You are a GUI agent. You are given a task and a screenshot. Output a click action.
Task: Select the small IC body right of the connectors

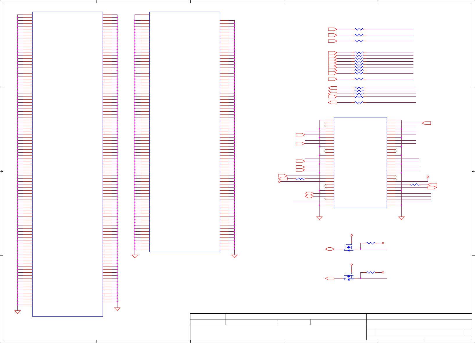coord(360,162)
